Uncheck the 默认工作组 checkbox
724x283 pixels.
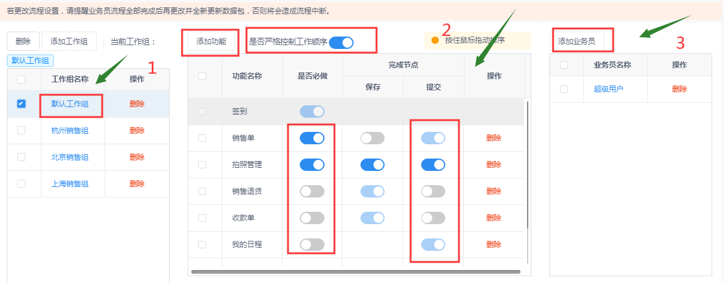tap(21, 104)
